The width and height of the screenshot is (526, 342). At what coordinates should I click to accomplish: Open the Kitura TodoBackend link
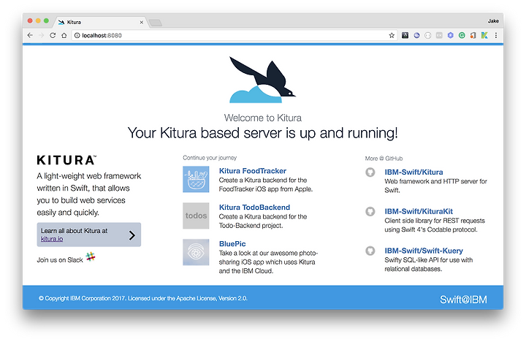pyautogui.click(x=255, y=208)
